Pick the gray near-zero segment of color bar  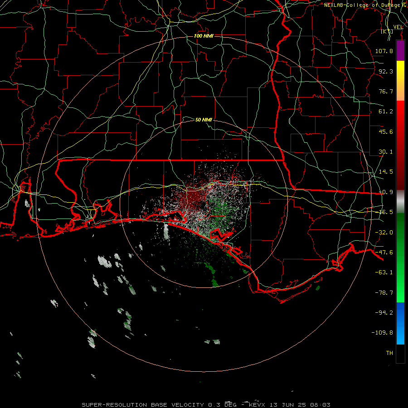(x=400, y=202)
